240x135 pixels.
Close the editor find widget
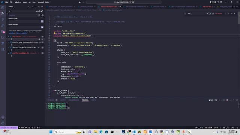(x=235, y=13)
